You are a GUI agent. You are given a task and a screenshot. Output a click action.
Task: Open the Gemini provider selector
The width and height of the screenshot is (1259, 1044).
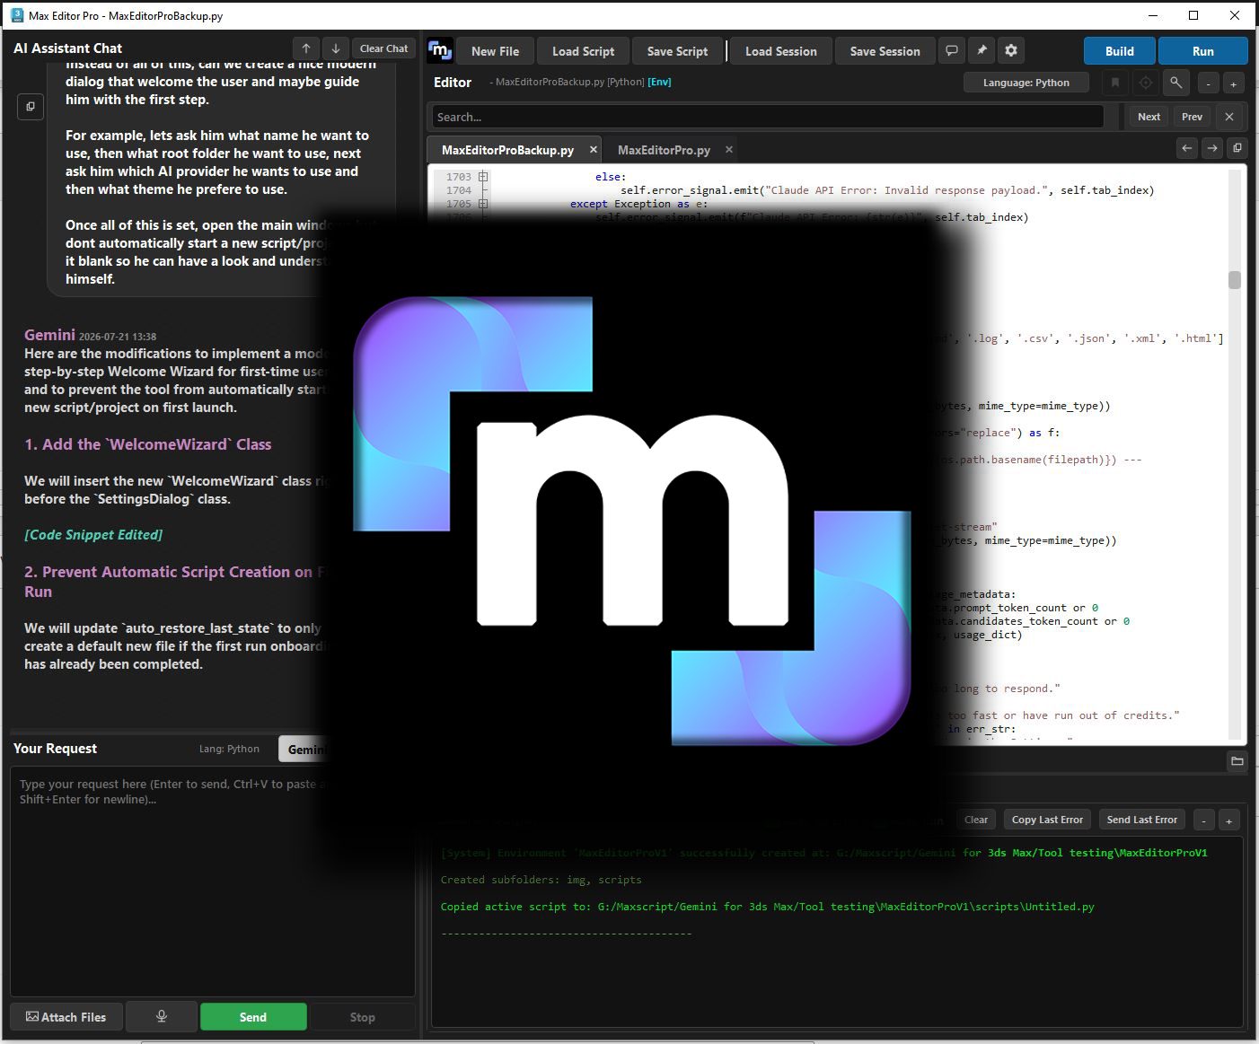(x=305, y=749)
